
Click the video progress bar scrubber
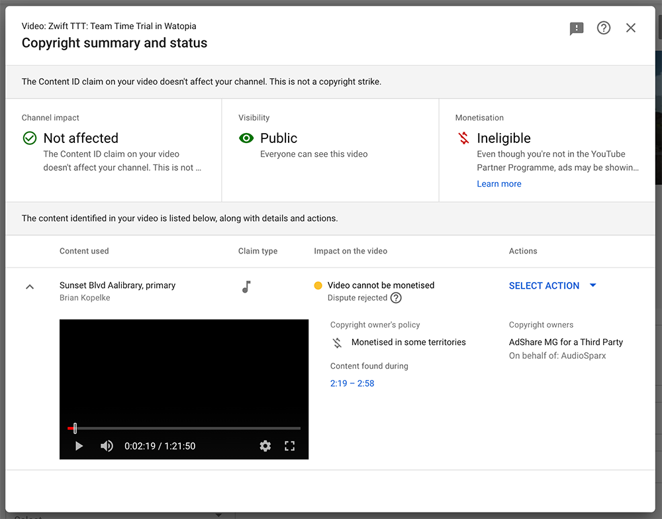75,428
